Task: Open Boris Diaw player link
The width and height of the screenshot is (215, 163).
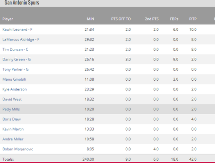Action: coord(12,119)
